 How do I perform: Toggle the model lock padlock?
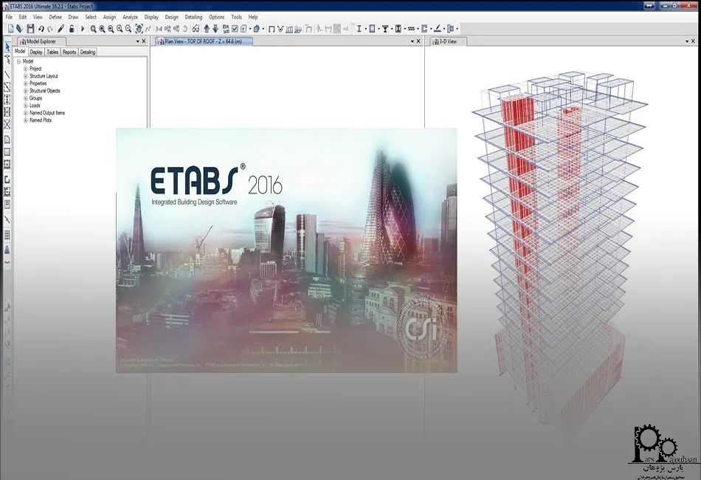[72, 29]
